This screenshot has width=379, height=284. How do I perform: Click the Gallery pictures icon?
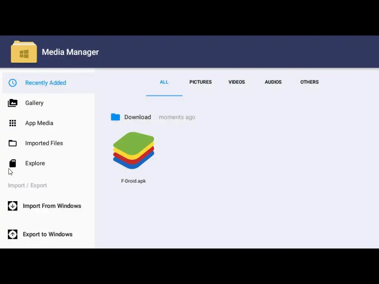[x=13, y=103]
